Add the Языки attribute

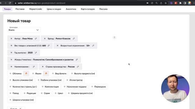37,73
